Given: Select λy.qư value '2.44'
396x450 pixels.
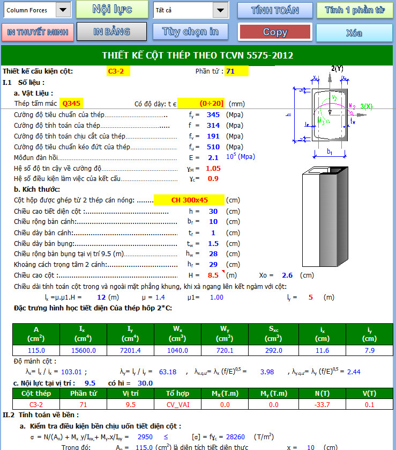Looking at the screenshot, I should point(354,372).
